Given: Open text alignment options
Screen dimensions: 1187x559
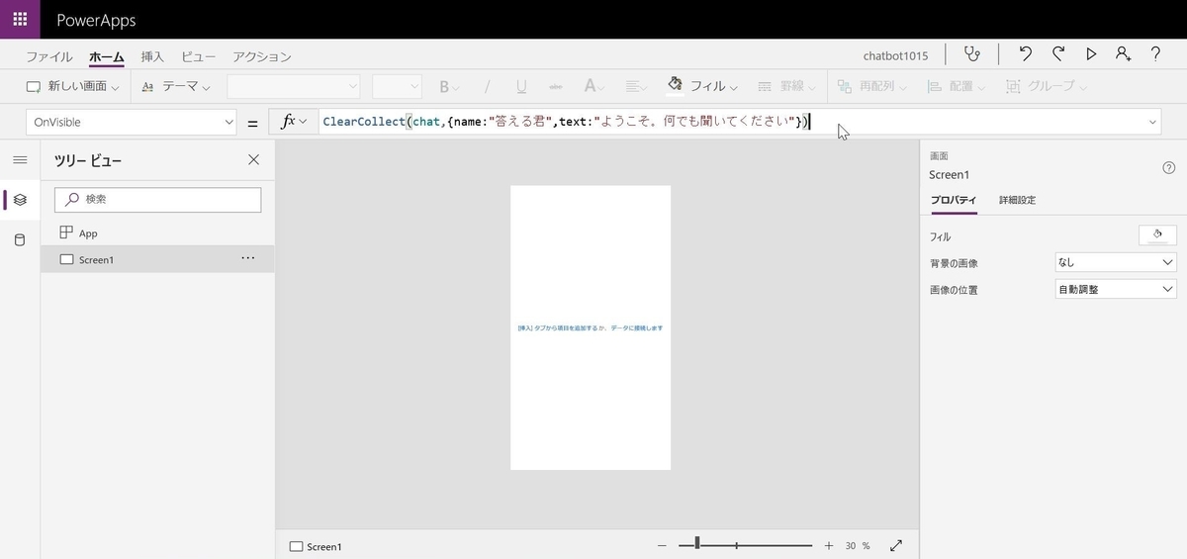Looking at the screenshot, I should (x=636, y=87).
